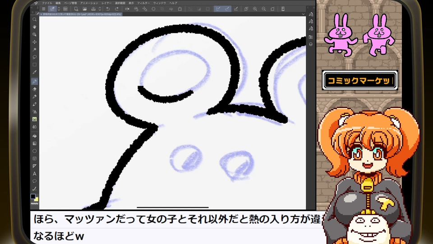Select the Gradient tool

click(35, 143)
